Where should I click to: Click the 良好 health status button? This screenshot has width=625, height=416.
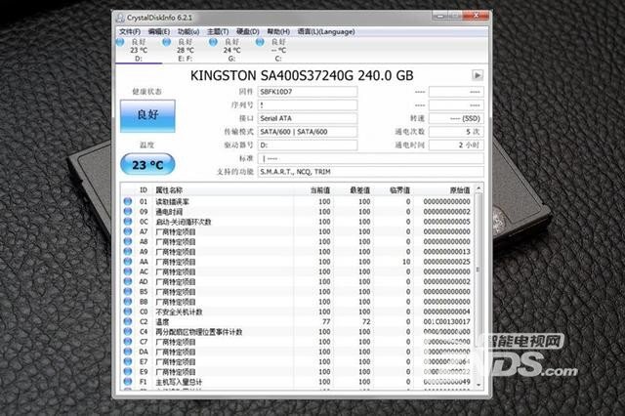(147, 115)
